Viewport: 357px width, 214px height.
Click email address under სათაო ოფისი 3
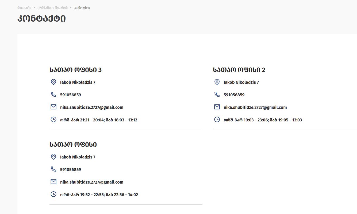92,107
